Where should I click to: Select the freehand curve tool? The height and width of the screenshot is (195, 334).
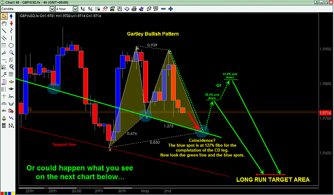click(11, 31)
